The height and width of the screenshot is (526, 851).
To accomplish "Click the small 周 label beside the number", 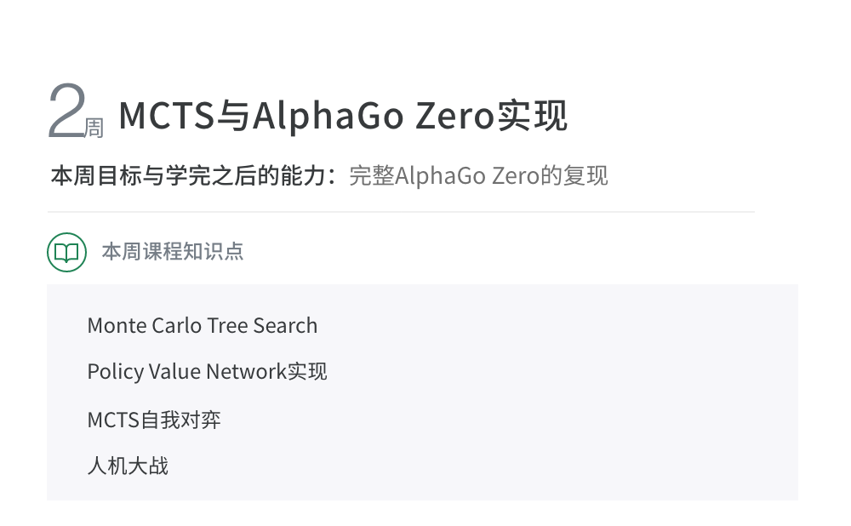I will (x=94, y=129).
